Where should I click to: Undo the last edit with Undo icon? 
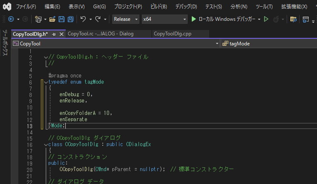click(83, 19)
